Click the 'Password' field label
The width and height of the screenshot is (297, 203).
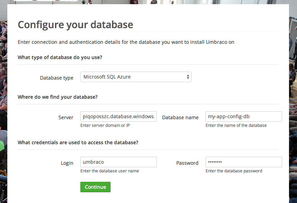click(x=187, y=163)
